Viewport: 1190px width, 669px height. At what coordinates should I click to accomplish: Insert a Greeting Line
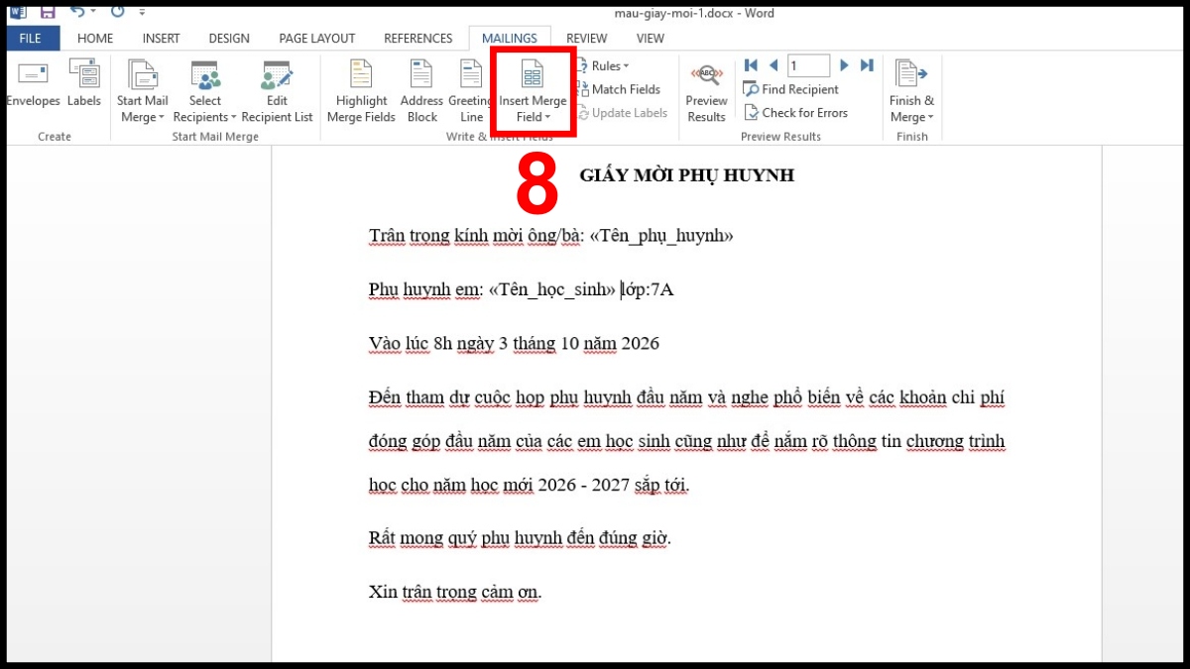pos(471,91)
